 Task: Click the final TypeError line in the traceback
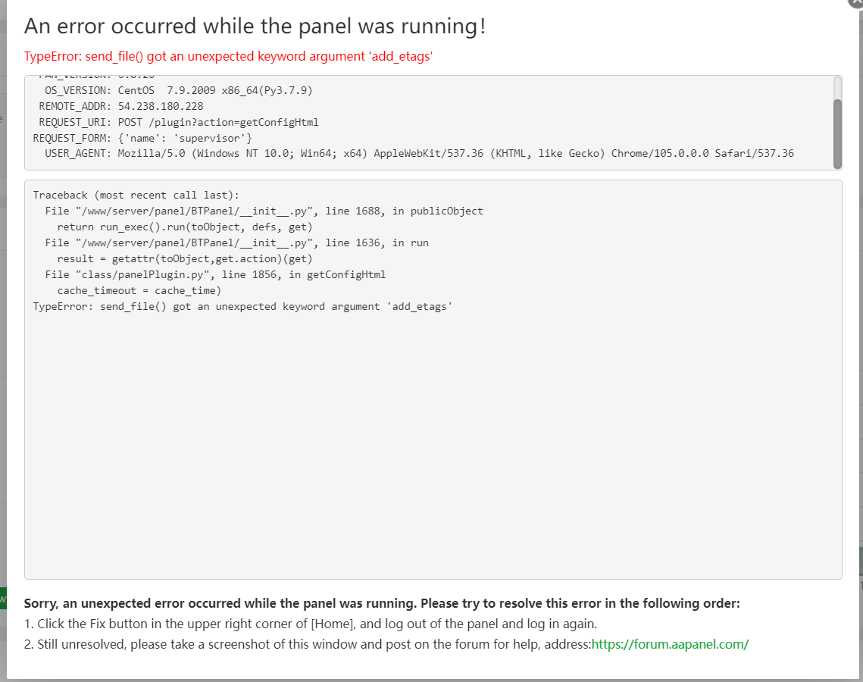(242, 306)
